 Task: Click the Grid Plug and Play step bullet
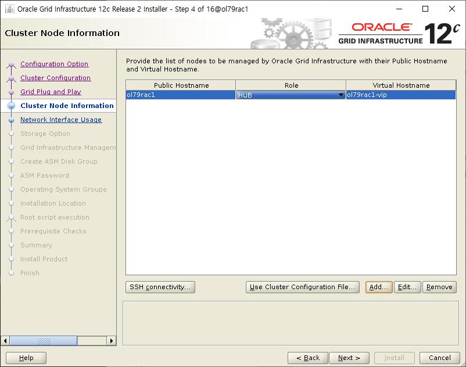coord(11,92)
